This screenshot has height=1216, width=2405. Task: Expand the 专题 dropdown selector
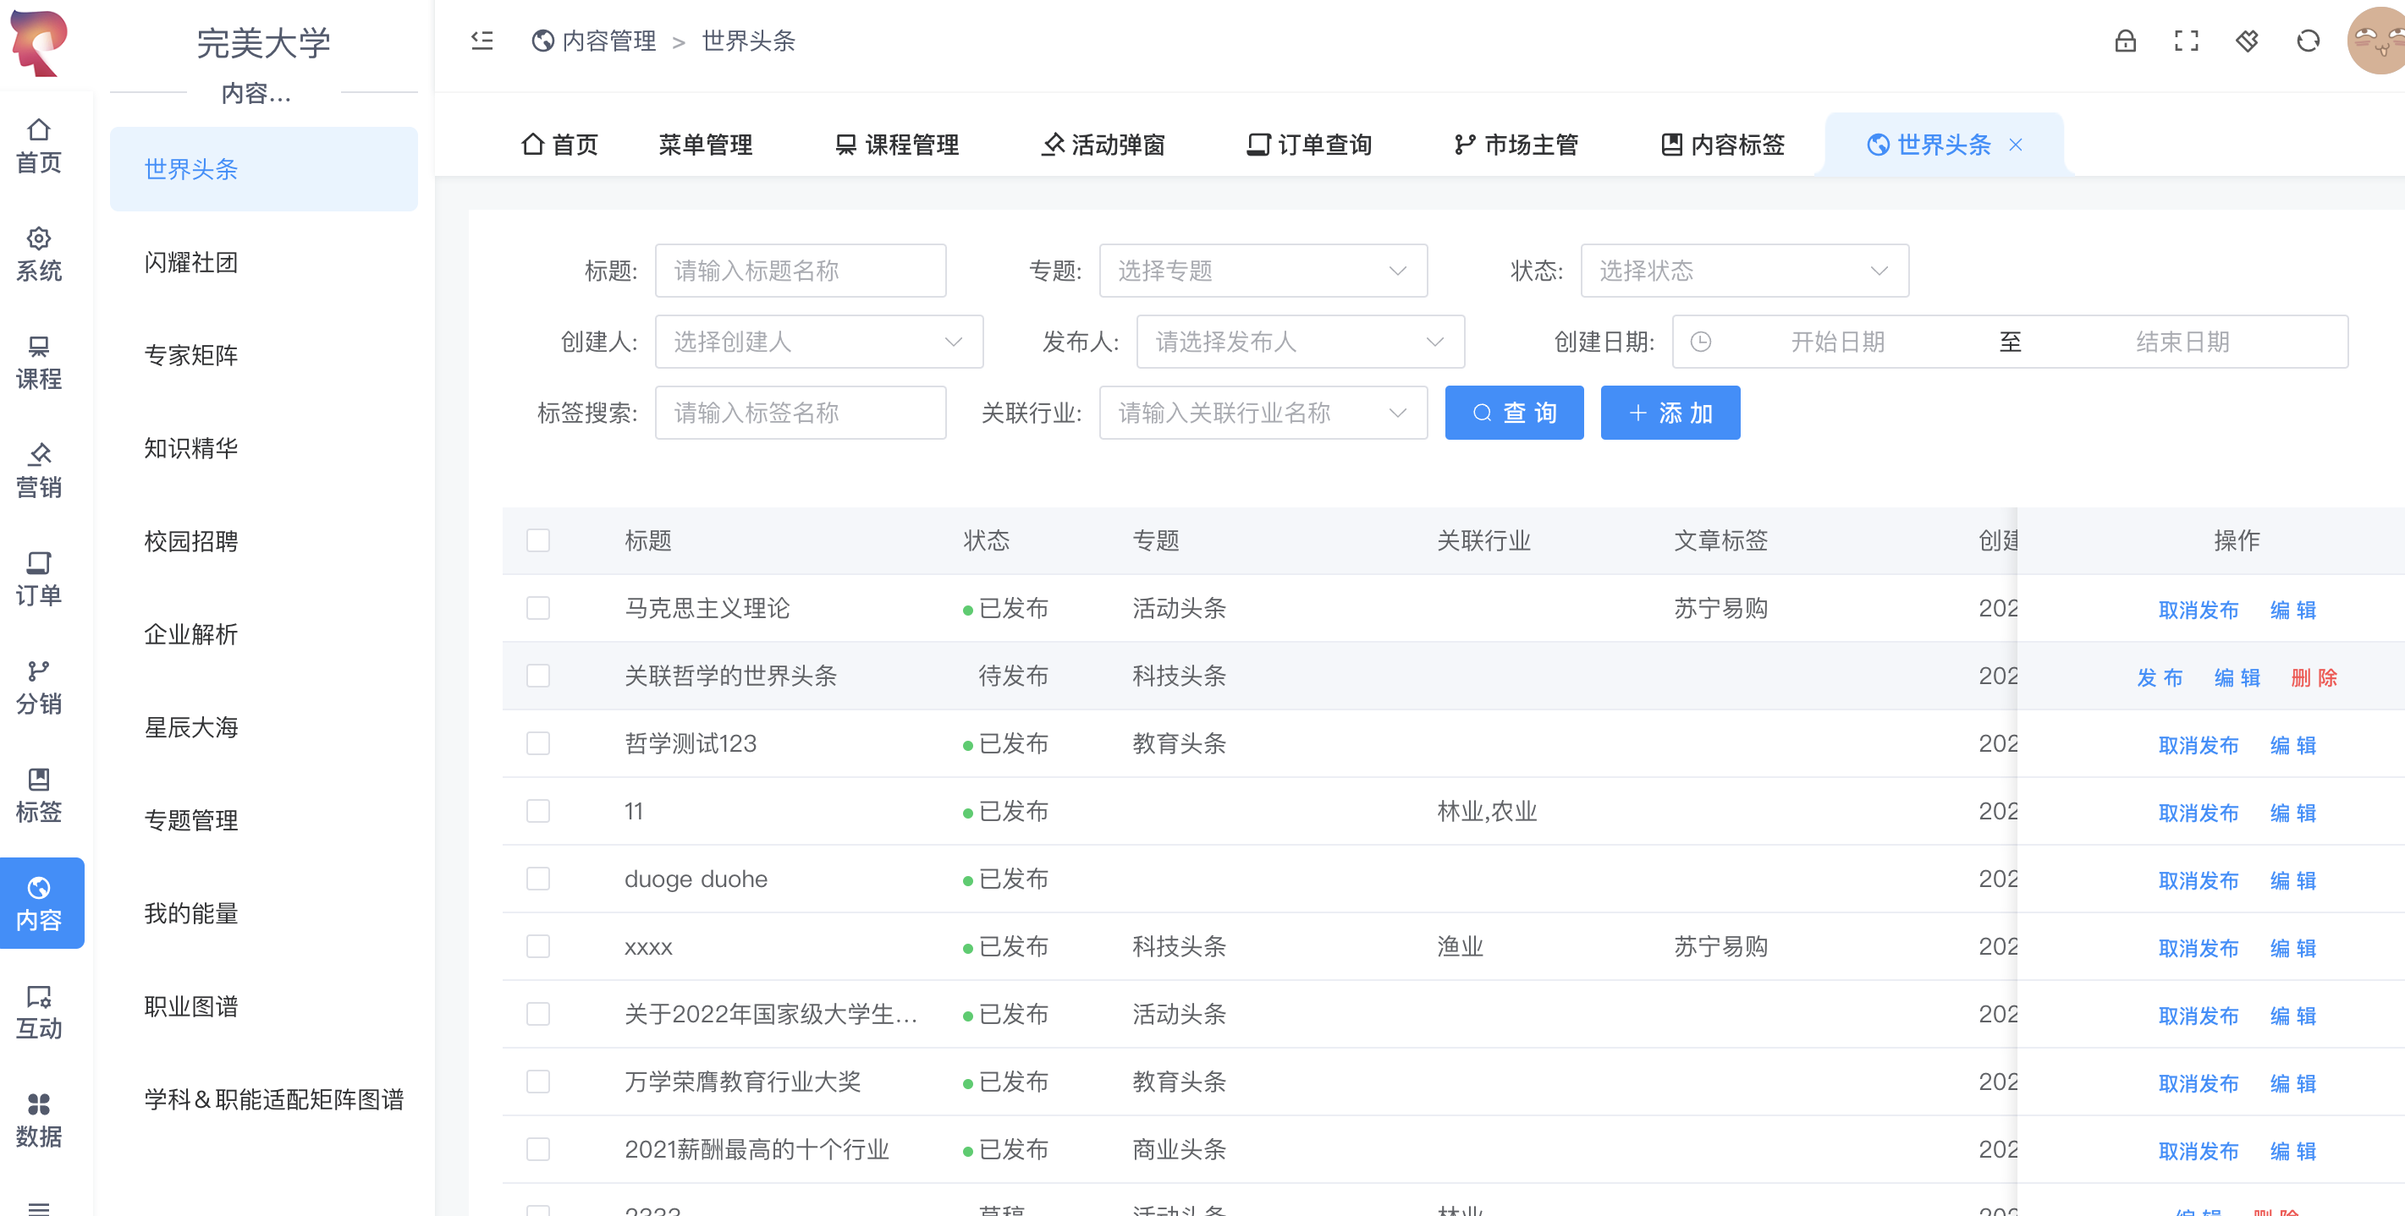pos(1262,270)
